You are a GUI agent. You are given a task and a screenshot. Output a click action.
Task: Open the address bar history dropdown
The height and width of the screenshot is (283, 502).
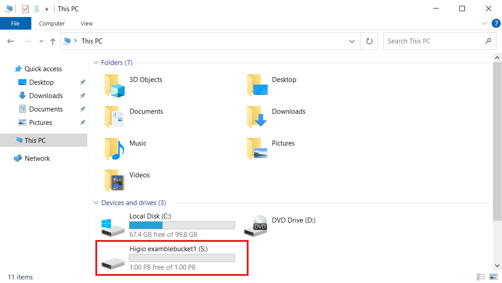[352, 41]
